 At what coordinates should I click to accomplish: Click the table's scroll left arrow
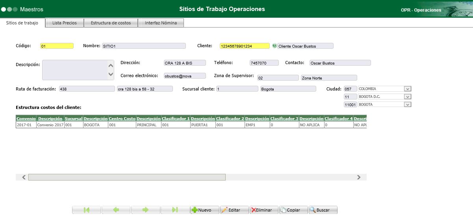tap(24, 177)
